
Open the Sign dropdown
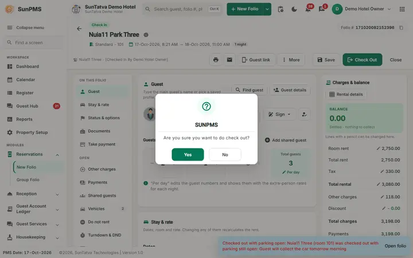point(279,114)
